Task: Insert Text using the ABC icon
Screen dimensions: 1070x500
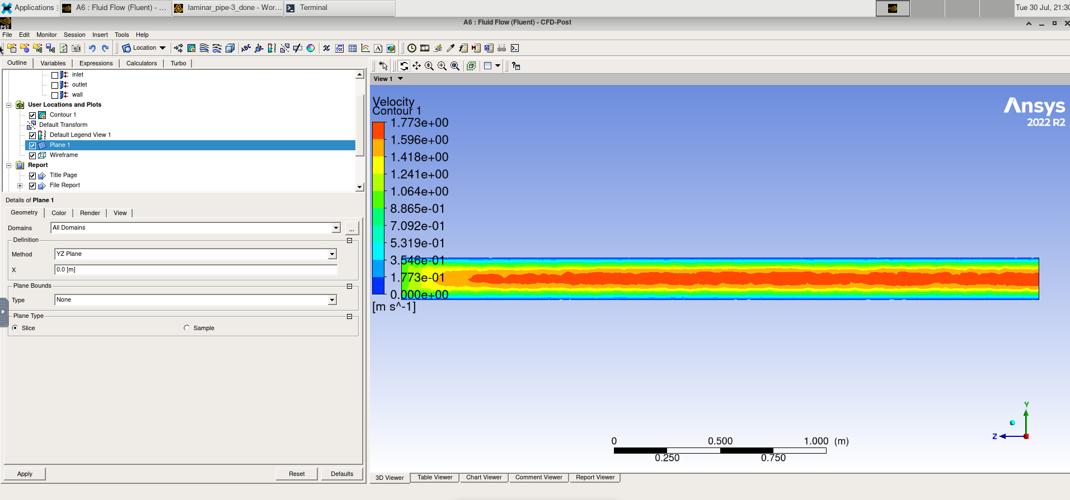Action: click(246, 48)
